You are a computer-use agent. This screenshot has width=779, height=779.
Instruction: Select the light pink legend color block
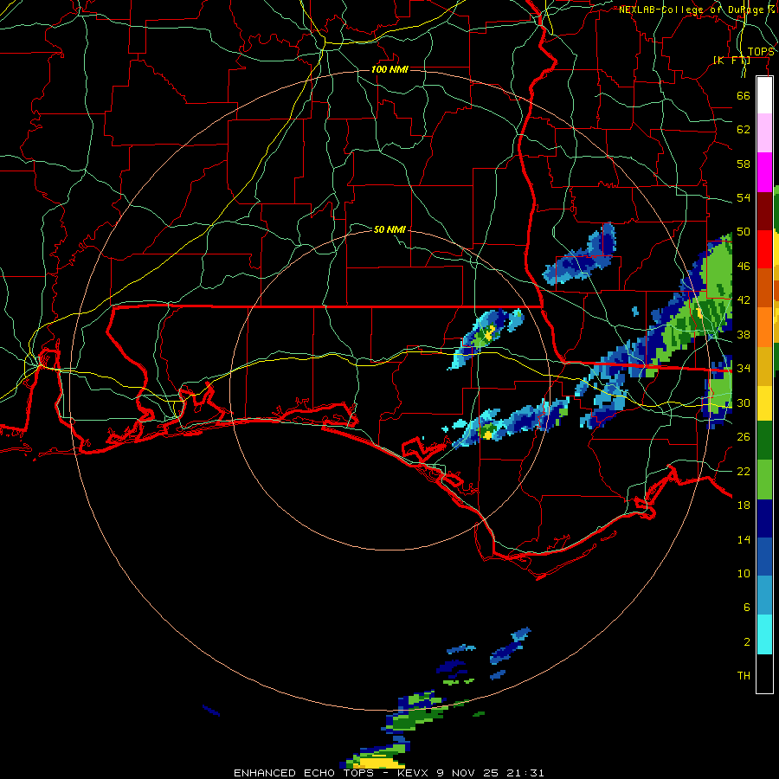point(764,132)
